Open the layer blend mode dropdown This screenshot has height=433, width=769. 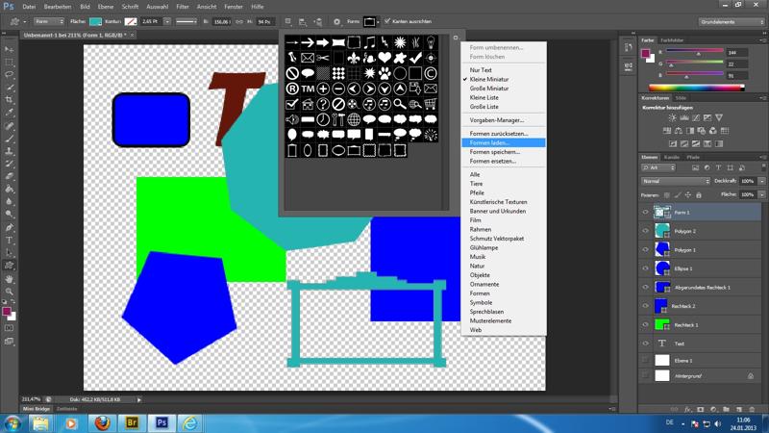coord(676,181)
